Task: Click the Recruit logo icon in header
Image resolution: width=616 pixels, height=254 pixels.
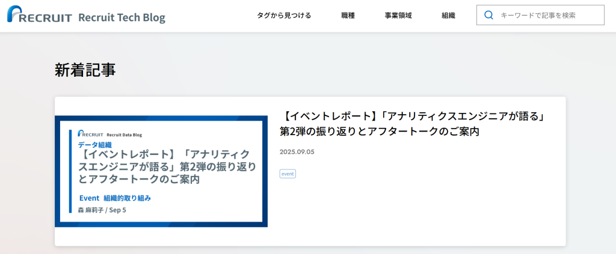Action: (x=15, y=14)
